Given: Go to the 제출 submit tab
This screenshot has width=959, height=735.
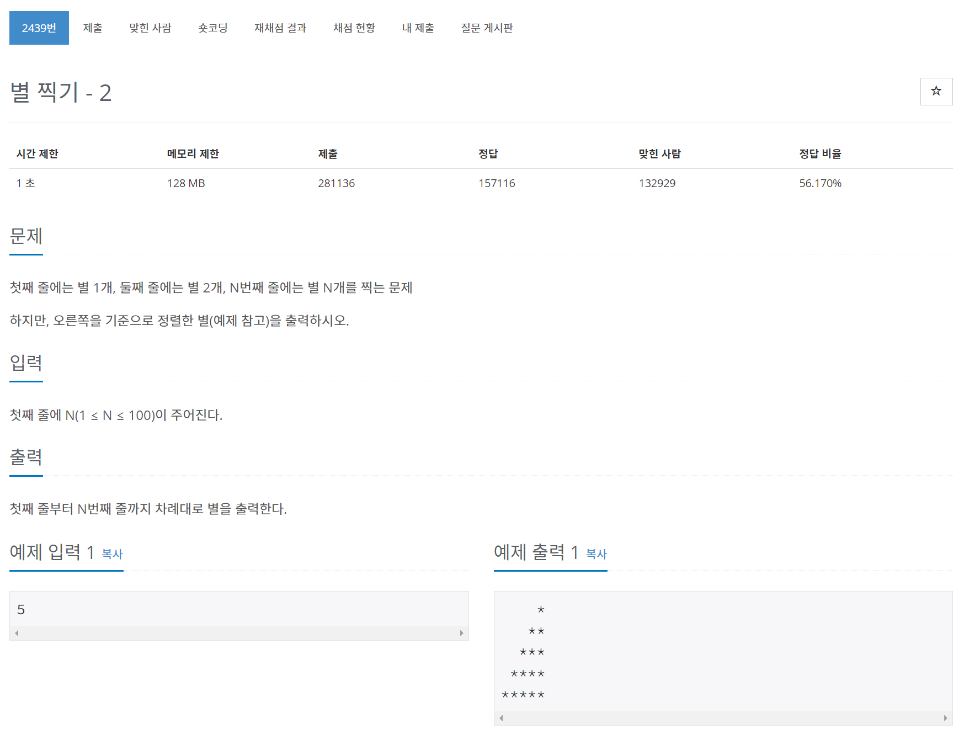Looking at the screenshot, I should (x=93, y=28).
